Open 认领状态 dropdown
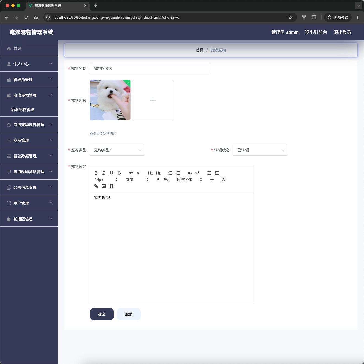Screen dimensions: 364x364 point(260,150)
